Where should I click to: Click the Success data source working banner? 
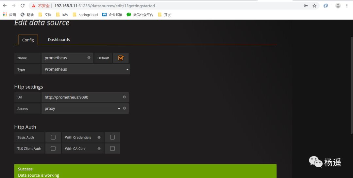145,171
